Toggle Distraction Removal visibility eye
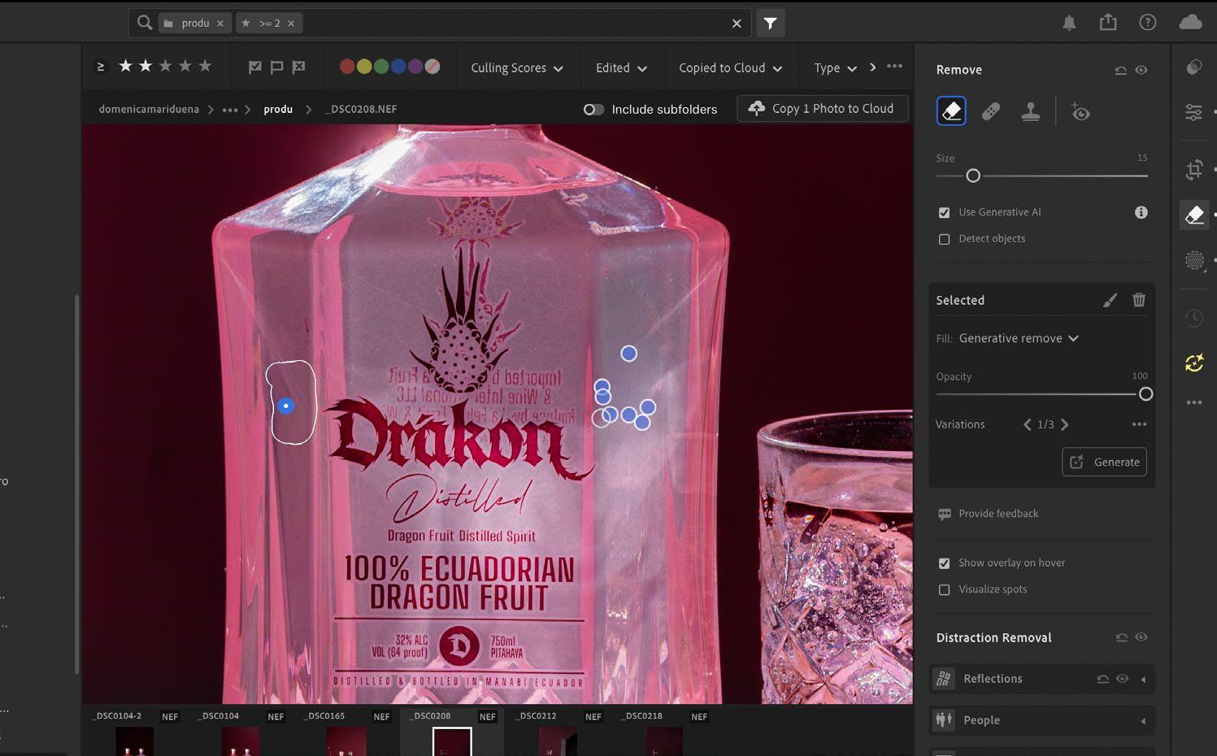The image size is (1217, 756). (1141, 637)
